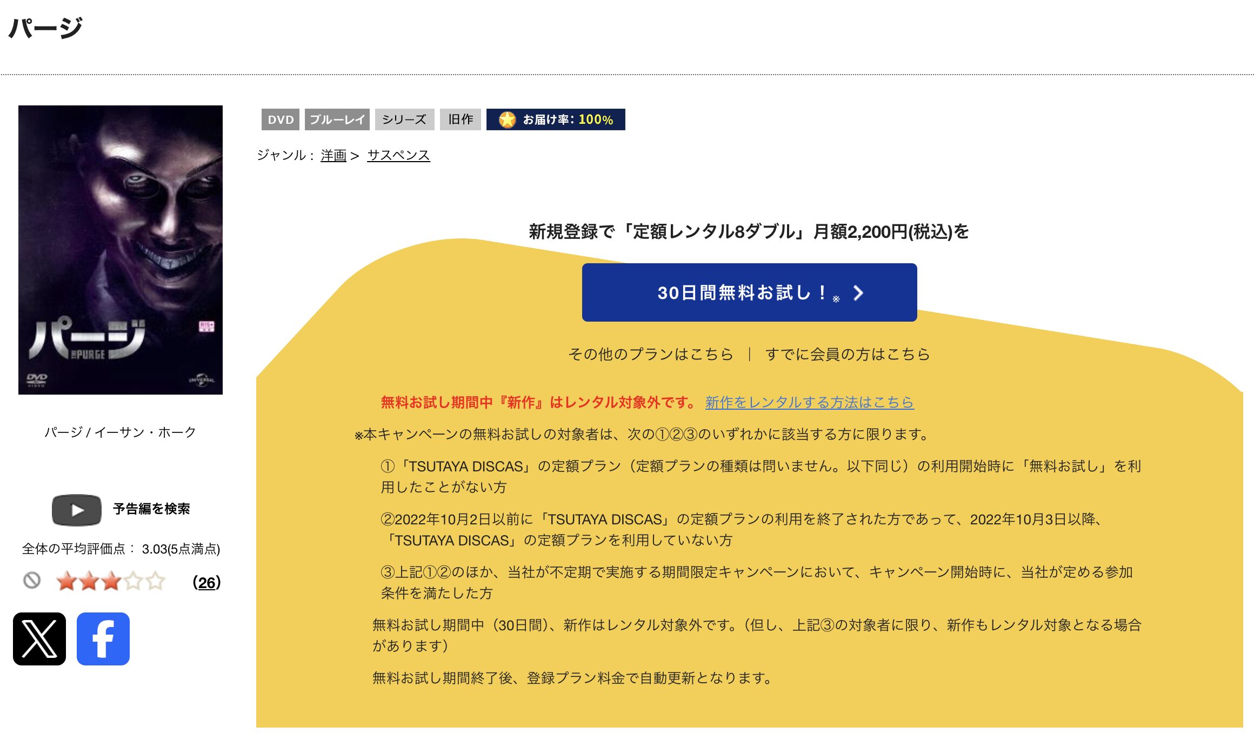Click caption パージ / イーサン・ホーク

click(120, 432)
